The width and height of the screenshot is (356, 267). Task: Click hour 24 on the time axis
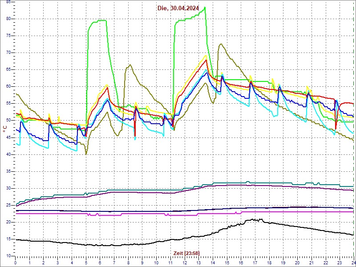[353, 263]
